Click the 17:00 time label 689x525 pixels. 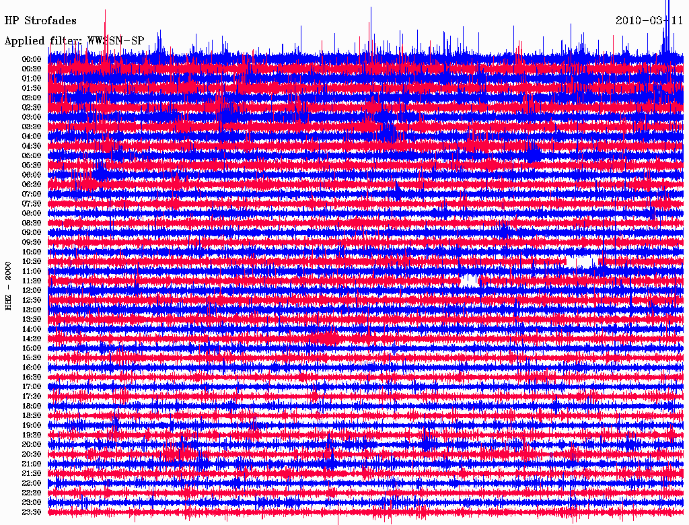pos(32,387)
